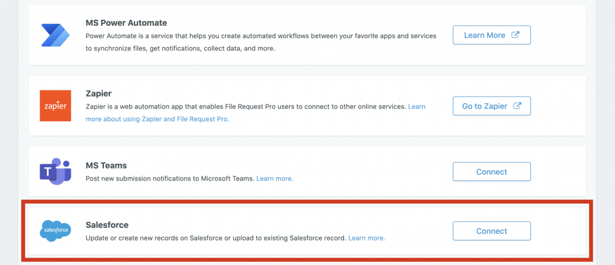Click the MS Teams notification description
Screen dimensions: 615x265
click(x=170, y=179)
